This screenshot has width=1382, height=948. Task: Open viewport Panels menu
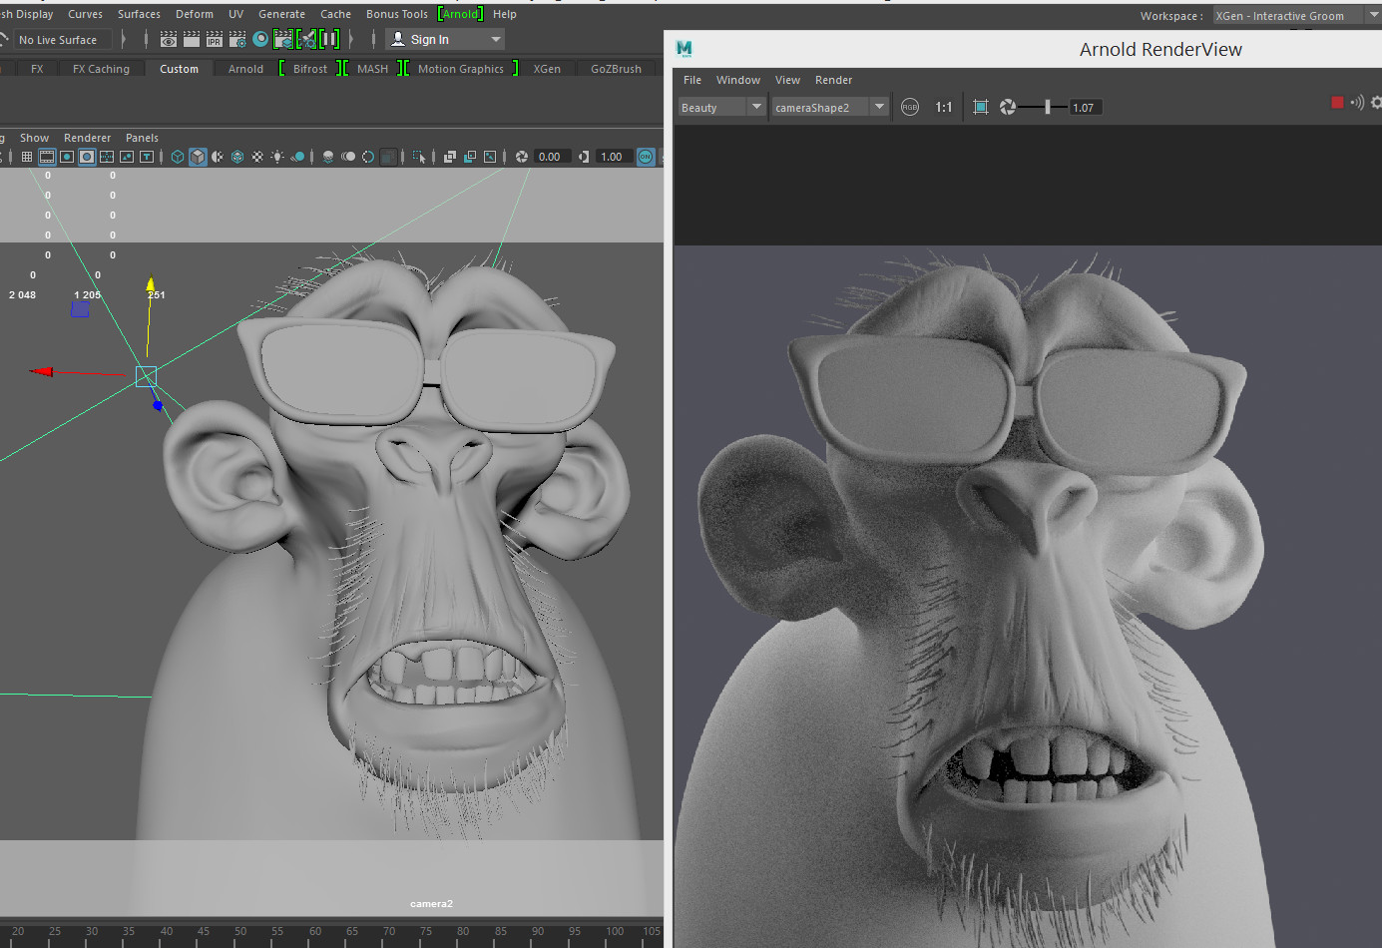coord(142,138)
